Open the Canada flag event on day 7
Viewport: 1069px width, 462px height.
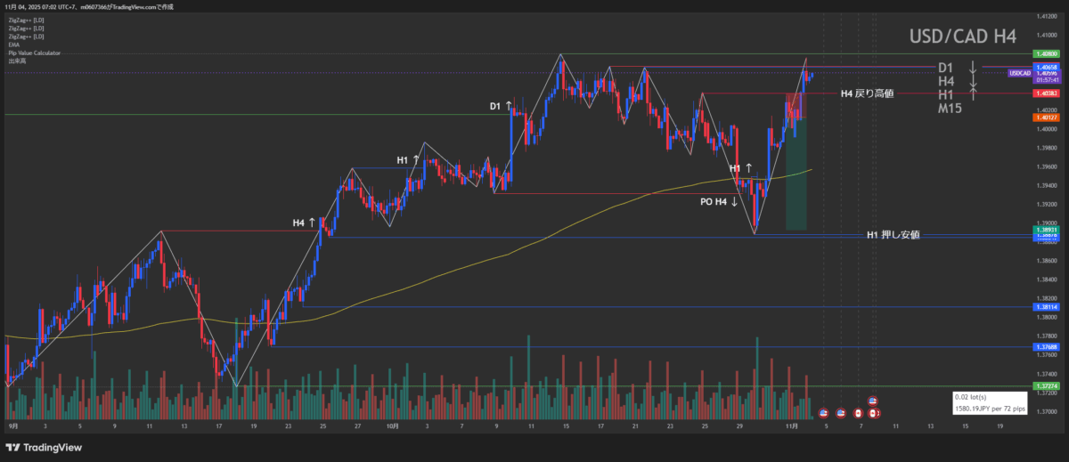click(x=858, y=413)
